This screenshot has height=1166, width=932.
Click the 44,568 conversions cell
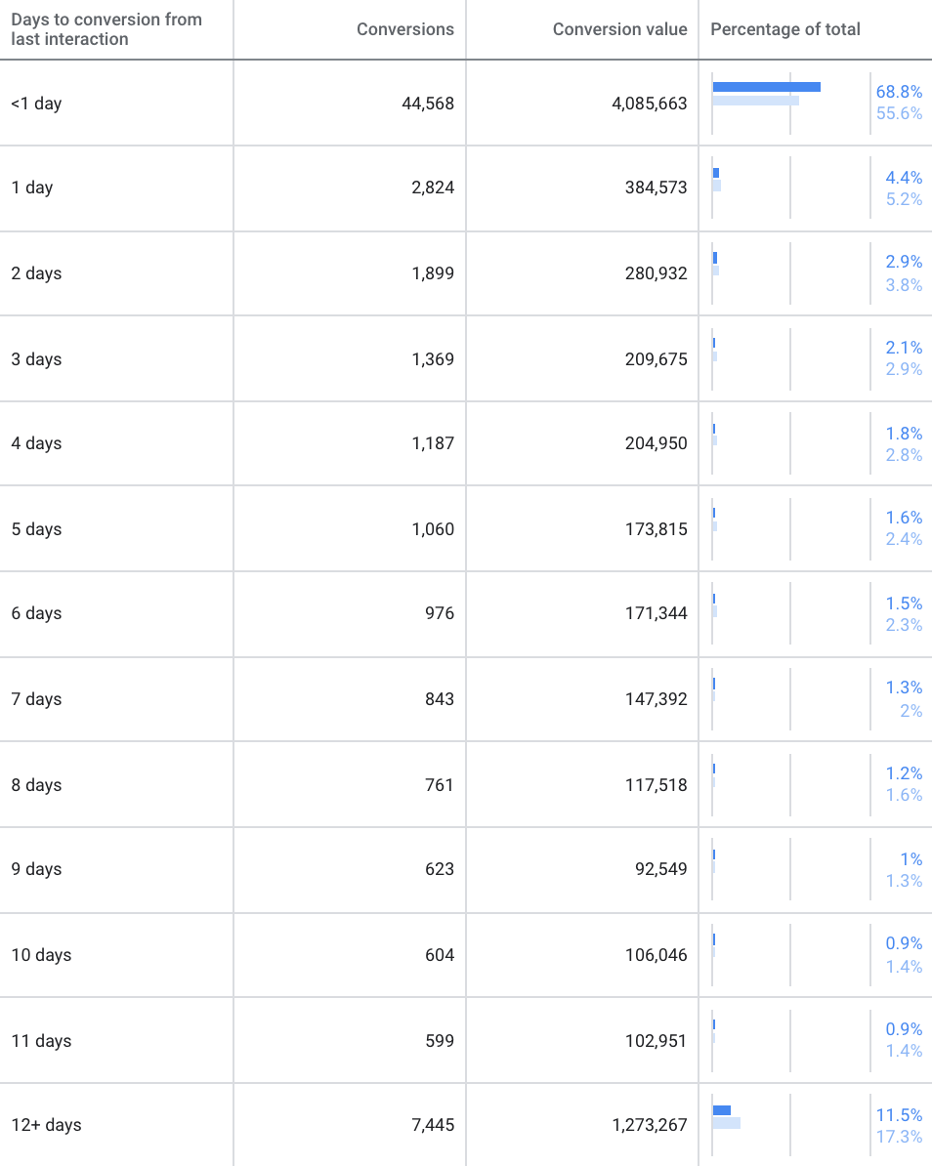click(428, 104)
